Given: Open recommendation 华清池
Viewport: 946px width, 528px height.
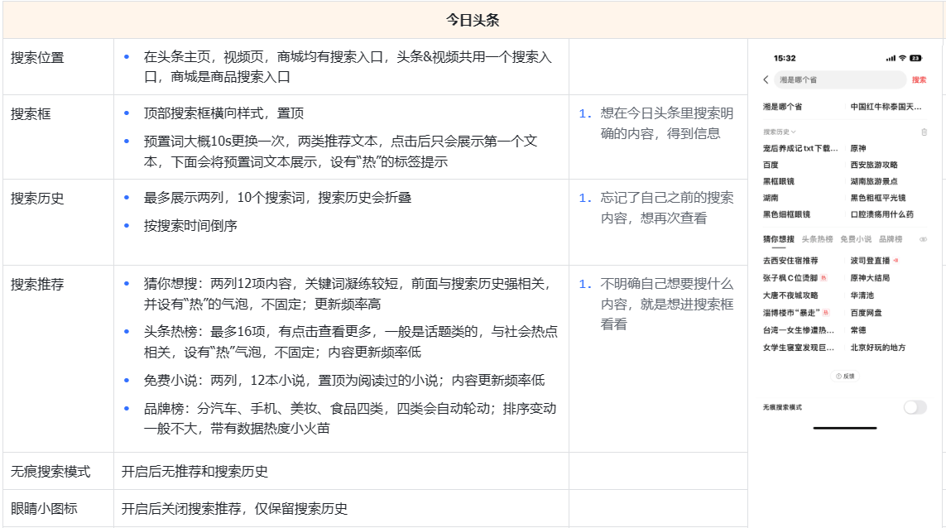Looking at the screenshot, I should 862,295.
